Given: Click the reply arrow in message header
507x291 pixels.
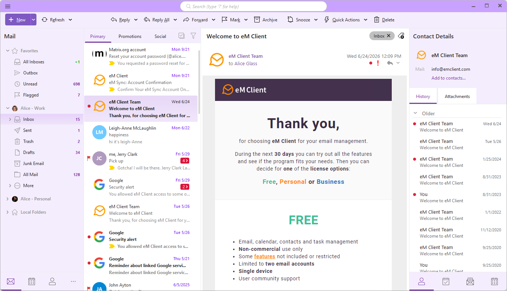Looking at the screenshot, I should tap(390, 63).
